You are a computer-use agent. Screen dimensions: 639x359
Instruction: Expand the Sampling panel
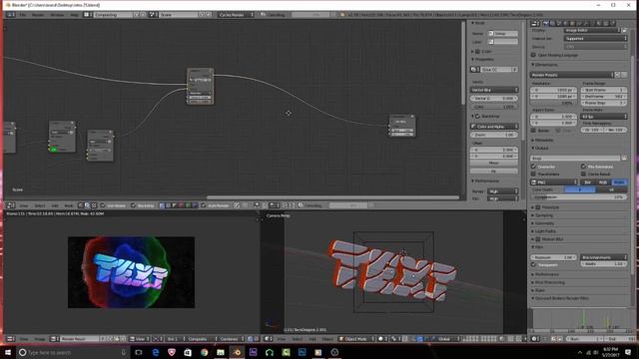(543, 215)
